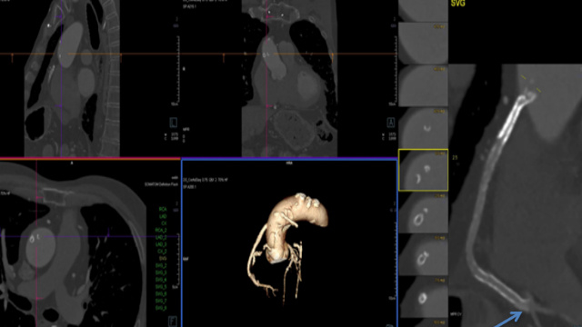Select SVG_3 in the vessel list

(161, 272)
